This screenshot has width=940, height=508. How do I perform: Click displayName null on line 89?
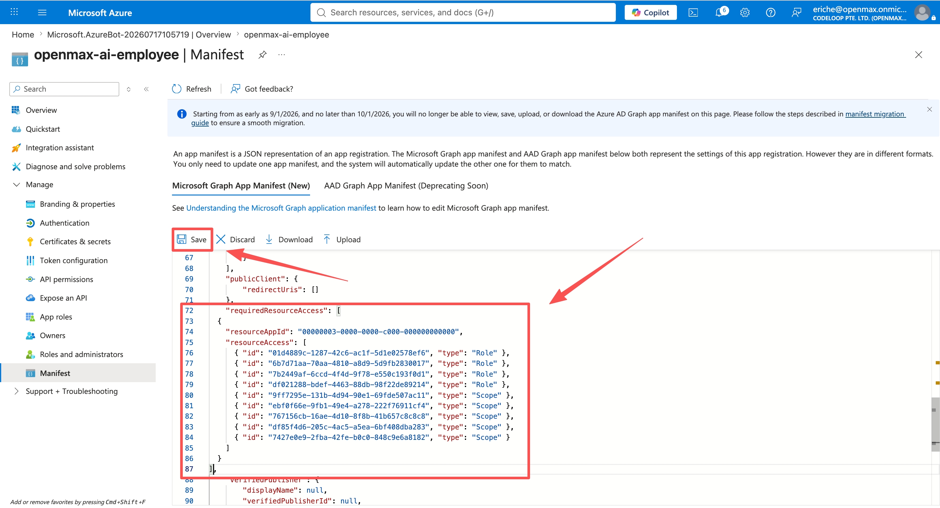click(316, 490)
